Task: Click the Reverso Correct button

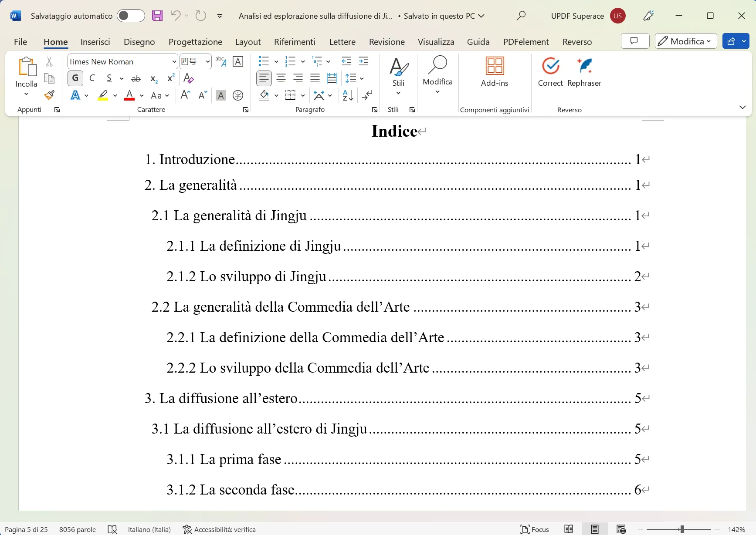Action: [x=550, y=72]
